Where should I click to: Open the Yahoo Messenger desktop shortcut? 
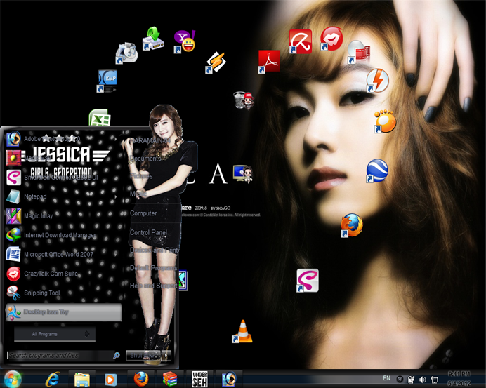185,41
